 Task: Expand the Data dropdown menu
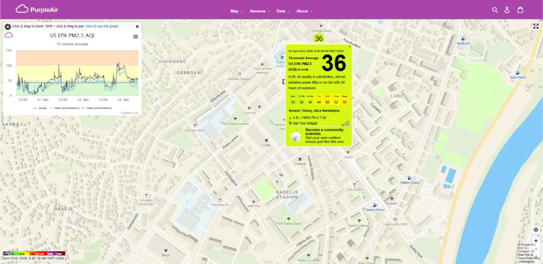pos(283,11)
